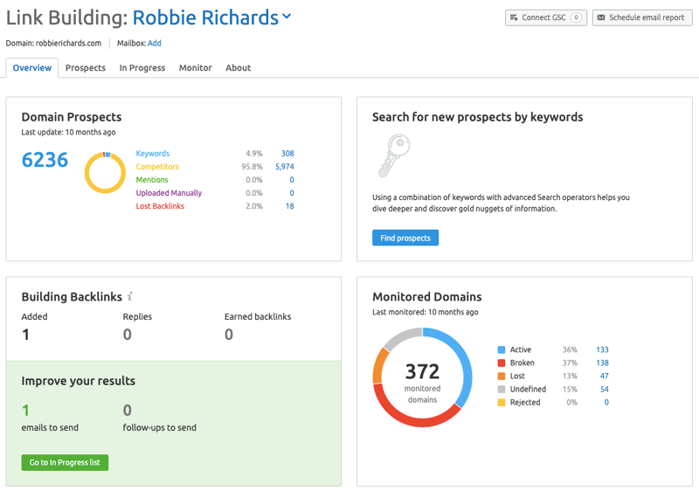The width and height of the screenshot is (699, 491).
Task: Click the GSC count badge
Action: pyautogui.click(x=576, y=17)
